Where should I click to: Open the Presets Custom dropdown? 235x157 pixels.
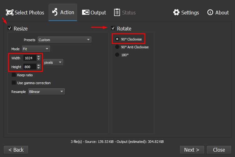(x=65, y=40)
